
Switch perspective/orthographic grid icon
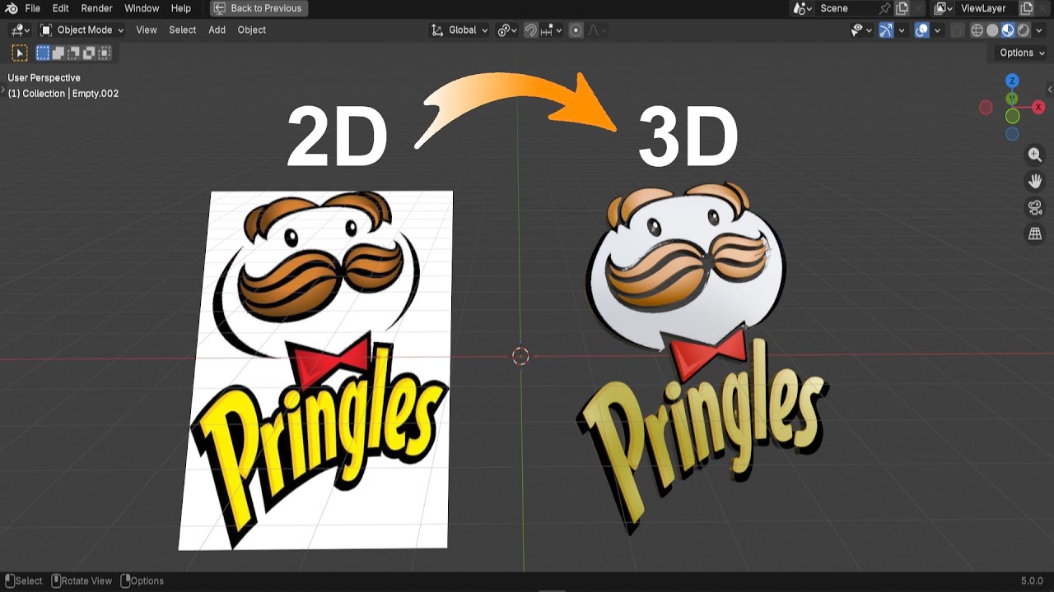pyautogui.click(x=1035, y=234)
